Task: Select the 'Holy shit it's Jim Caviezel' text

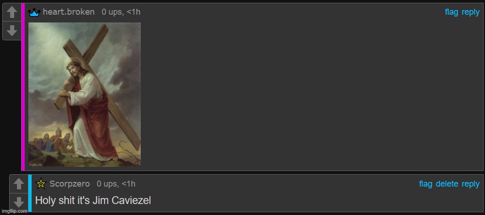Action: tap(93, 200)
